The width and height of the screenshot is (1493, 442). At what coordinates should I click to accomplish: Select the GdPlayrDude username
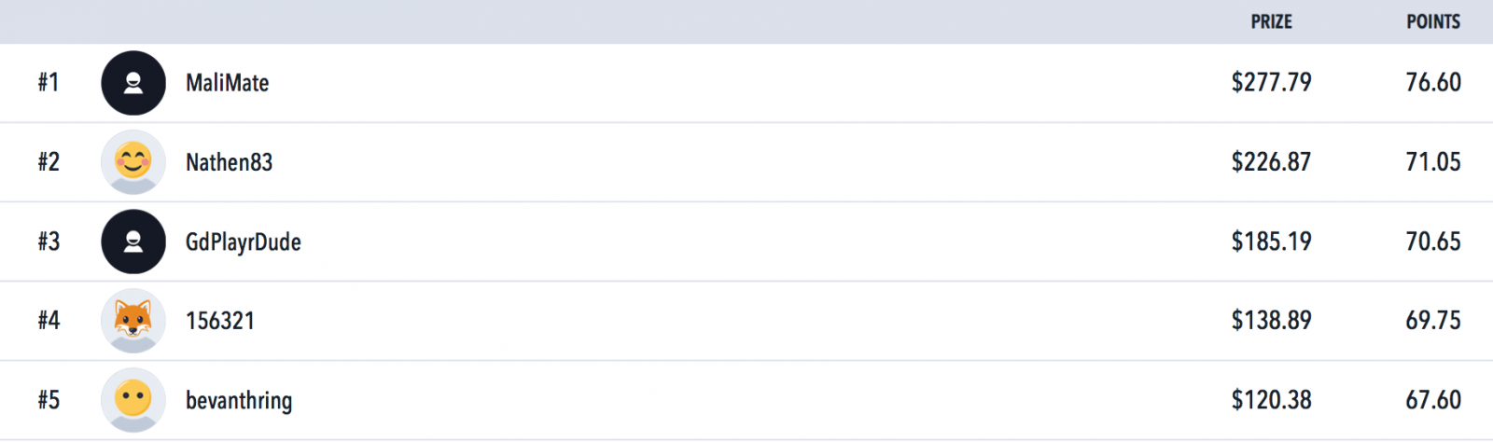pyautogui.click(x=244, y=242)
